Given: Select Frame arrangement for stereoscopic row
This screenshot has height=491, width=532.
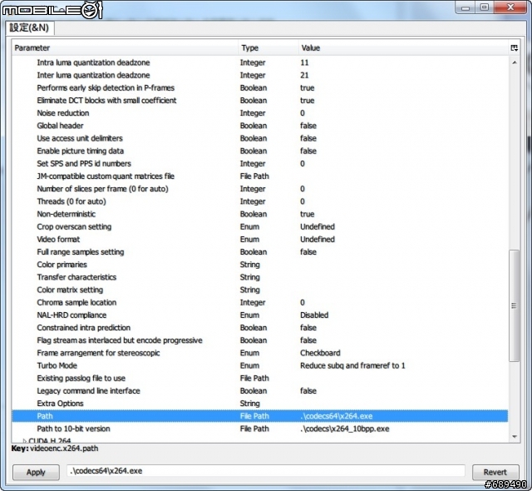Looking at the screenshot, I should coord(260,353).
